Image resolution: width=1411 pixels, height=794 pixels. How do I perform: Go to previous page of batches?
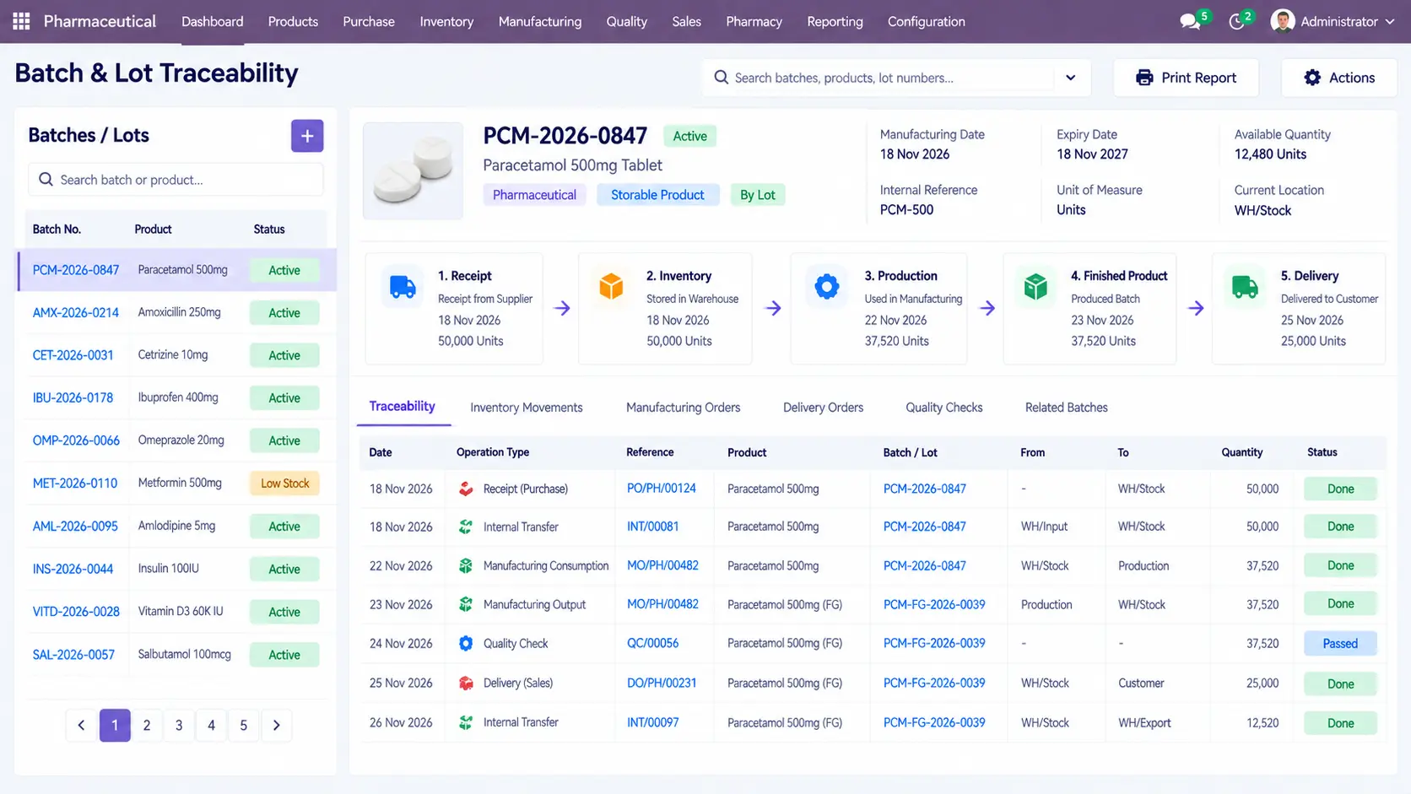(x=81, y=725)
